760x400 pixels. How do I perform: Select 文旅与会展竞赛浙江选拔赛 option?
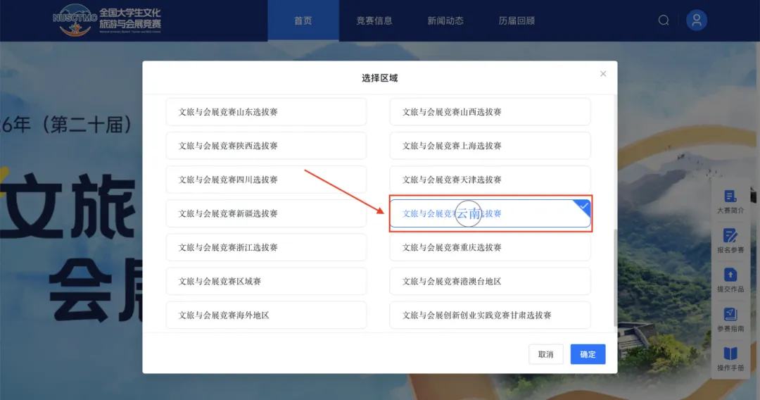[266, 248]
